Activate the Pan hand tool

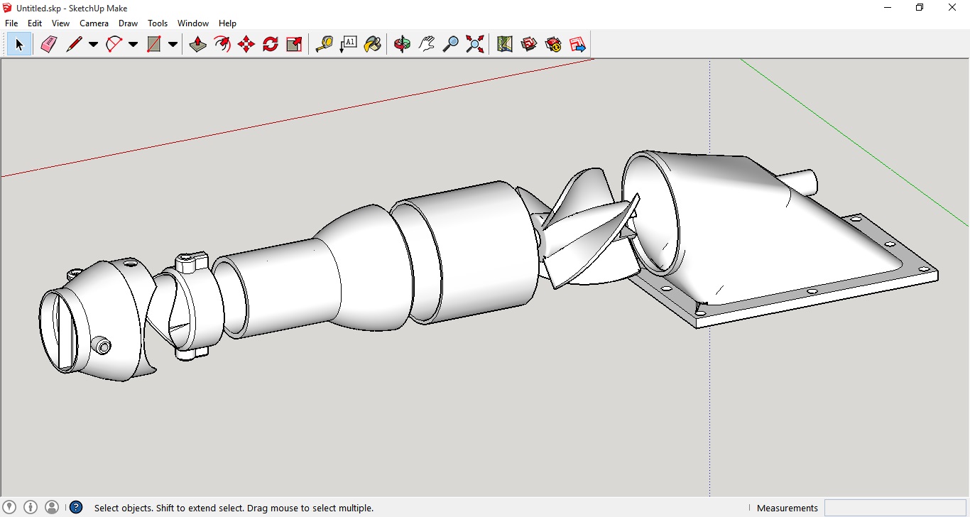coord(426,45)
